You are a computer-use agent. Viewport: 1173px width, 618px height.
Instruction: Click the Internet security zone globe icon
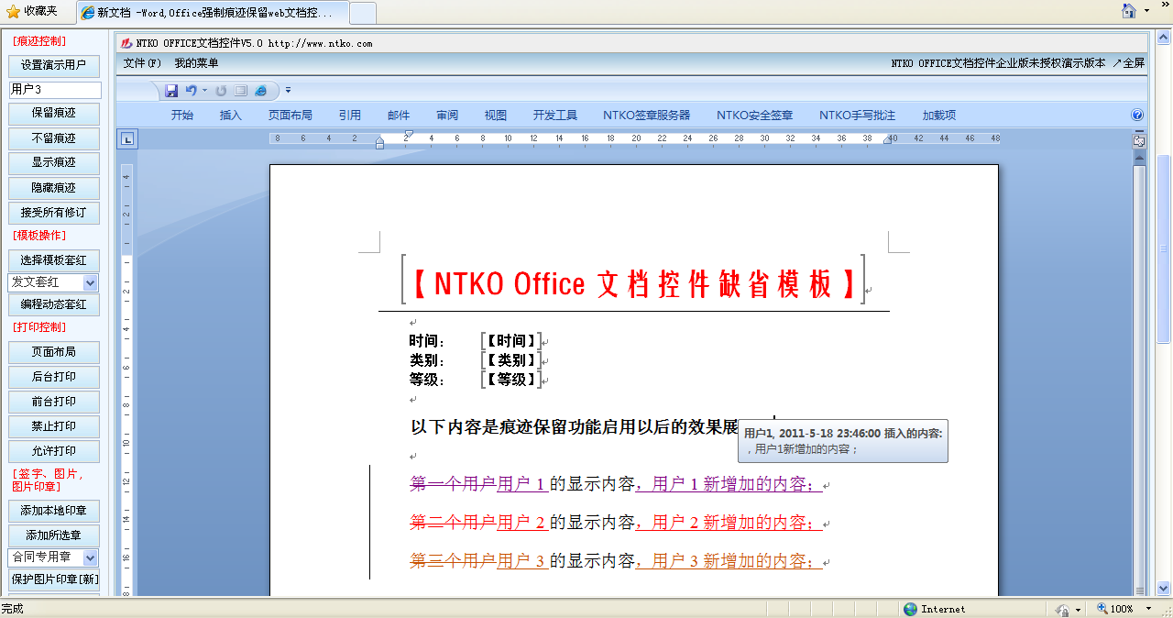coord(910,609)
